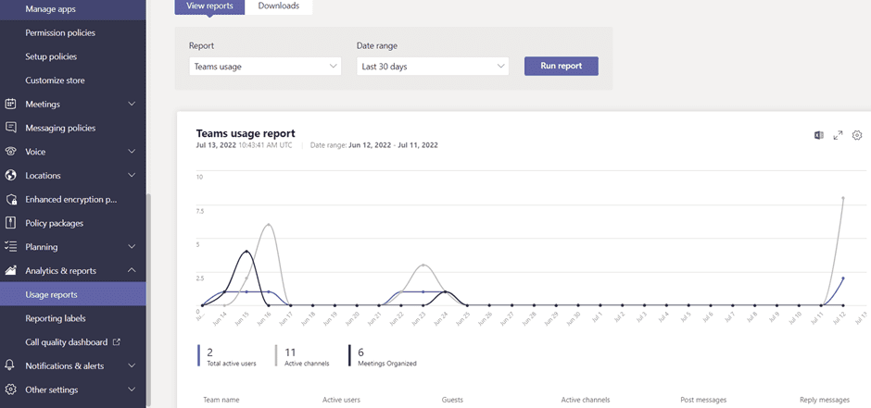This screenshot has width=871, height=408.
Task: Click the Voice phone icon
Action: click(x=10, y=152)
